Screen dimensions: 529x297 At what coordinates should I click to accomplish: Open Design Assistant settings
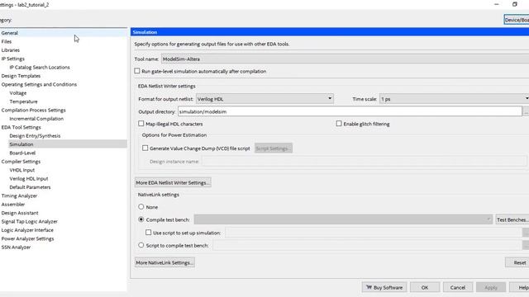point(20,213)
